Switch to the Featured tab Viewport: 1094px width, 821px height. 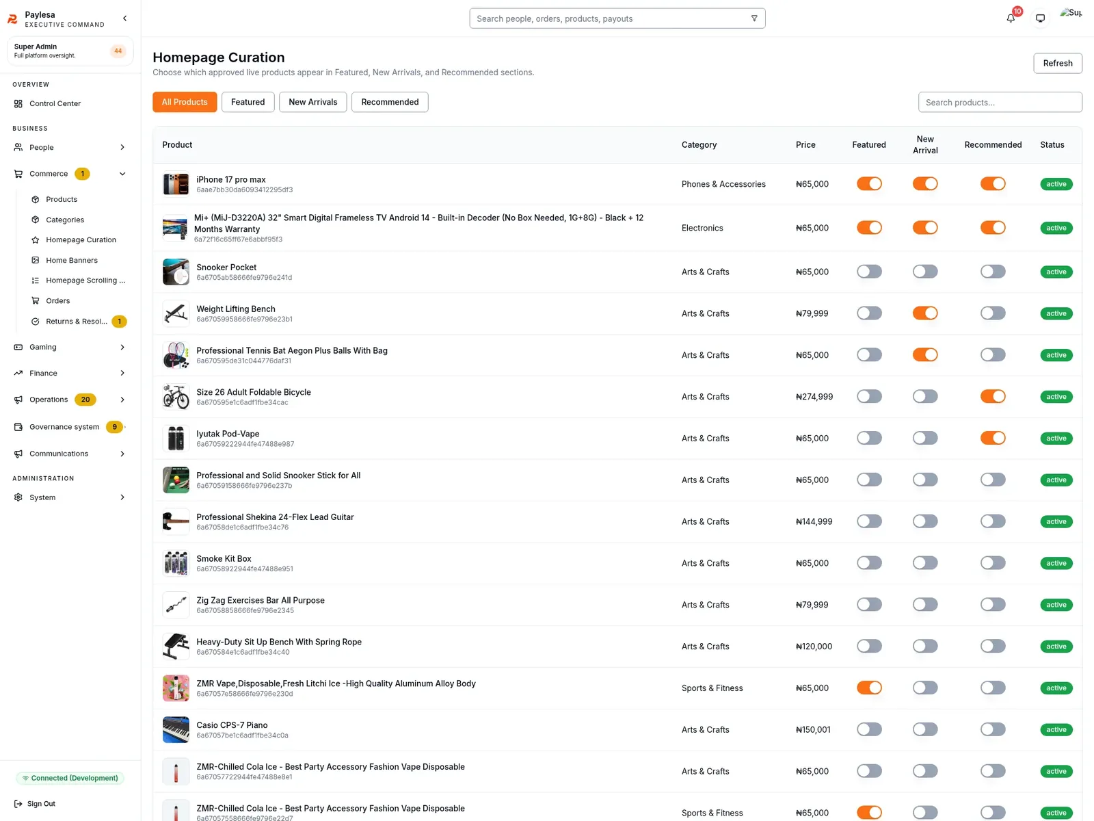pos(248,102)
